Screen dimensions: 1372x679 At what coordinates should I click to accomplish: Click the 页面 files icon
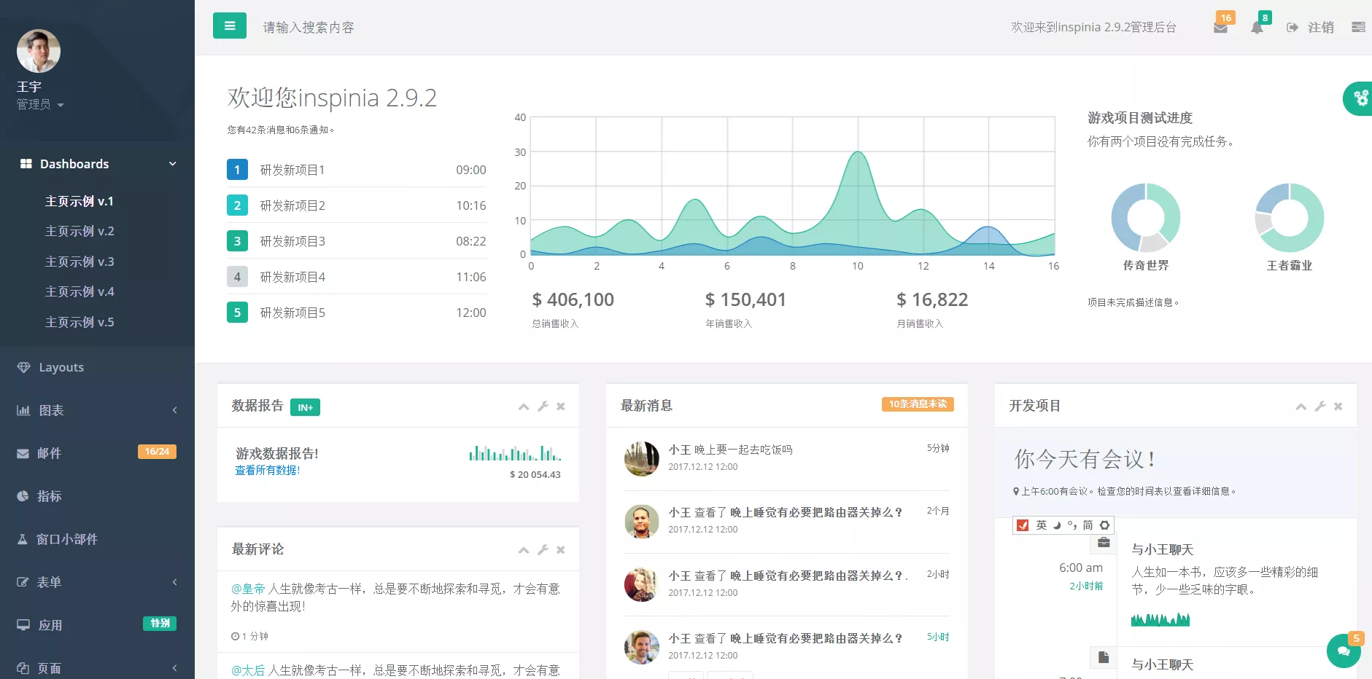pos(23,668)
